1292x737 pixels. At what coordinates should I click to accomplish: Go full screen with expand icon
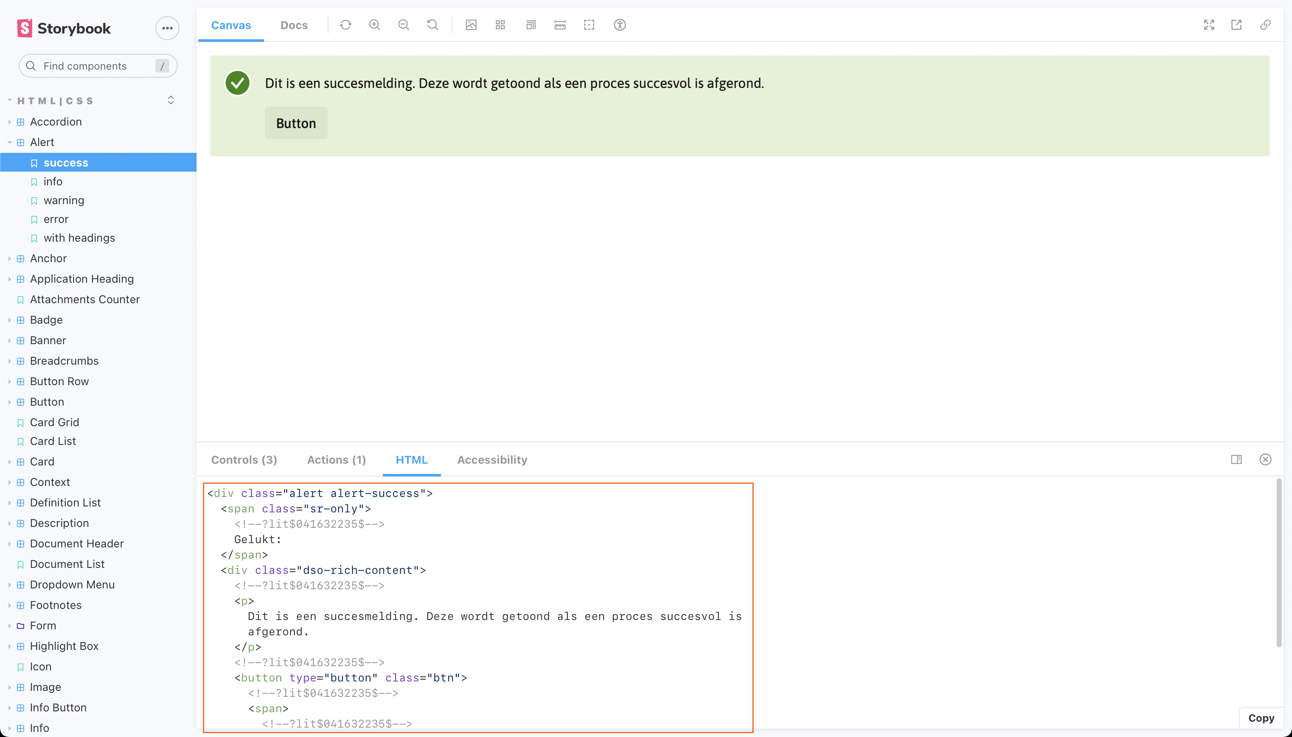(x=1209, y=25)
